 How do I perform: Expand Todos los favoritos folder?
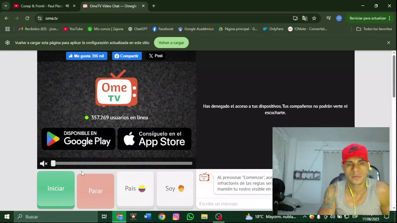click(x=374, y=29)
